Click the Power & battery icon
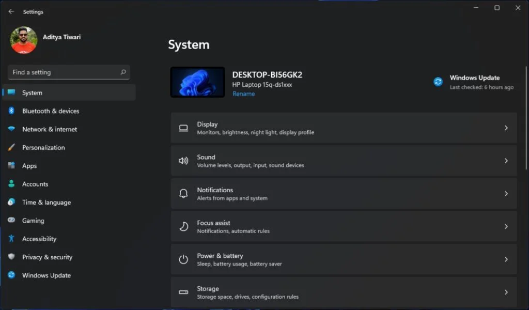529x310 pixels. point(183,259)
